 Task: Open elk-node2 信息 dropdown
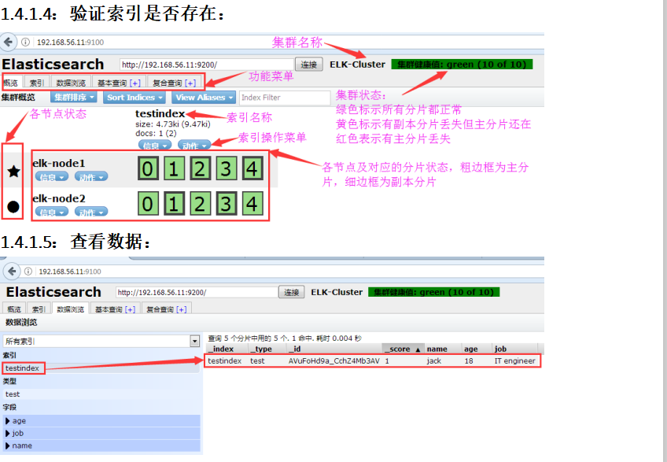(x=51, y=212)
